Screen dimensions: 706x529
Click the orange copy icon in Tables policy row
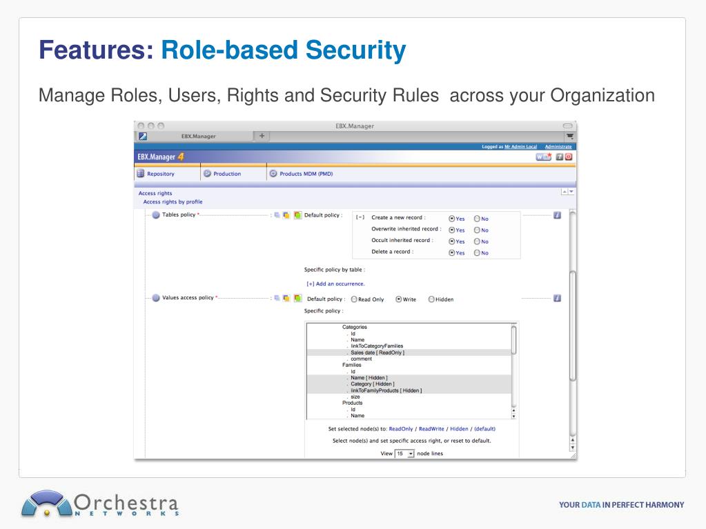click(286, 215)
